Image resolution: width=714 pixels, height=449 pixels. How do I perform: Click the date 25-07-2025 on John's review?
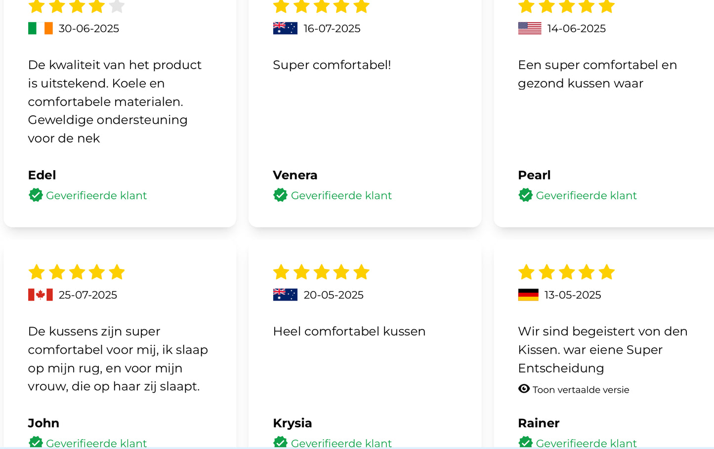[88, 295]
